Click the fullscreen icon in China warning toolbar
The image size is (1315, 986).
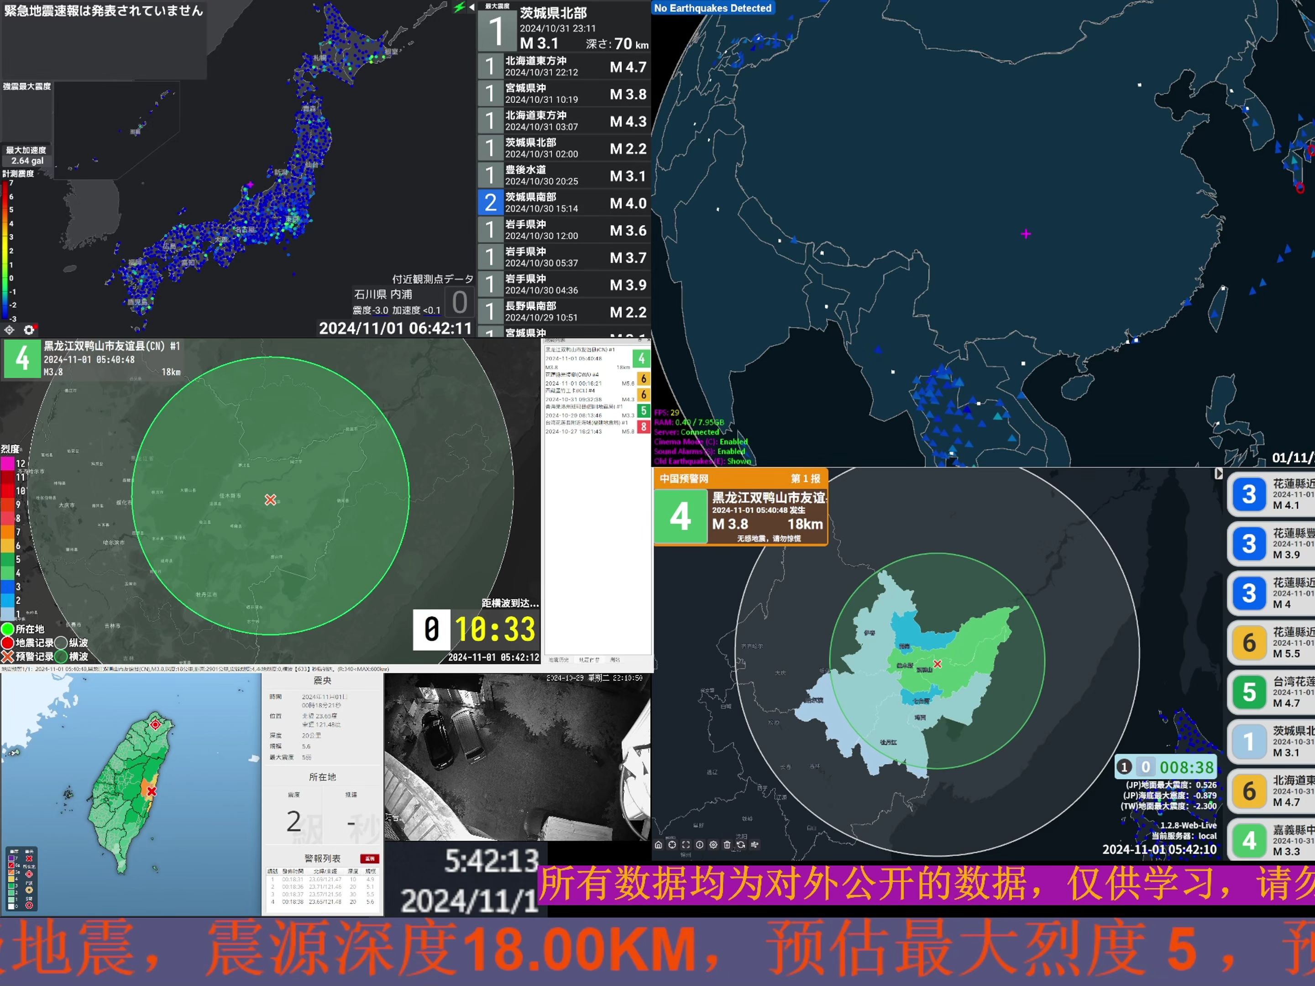tap(686, 844)
